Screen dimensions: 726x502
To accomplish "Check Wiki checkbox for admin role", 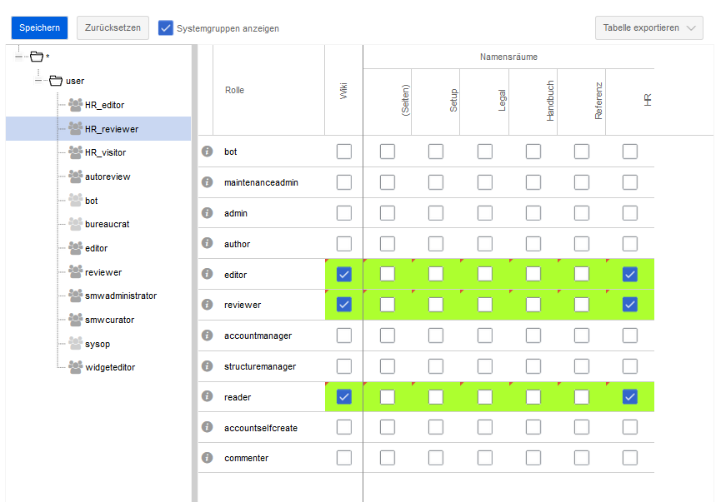I will click(344, 213).
